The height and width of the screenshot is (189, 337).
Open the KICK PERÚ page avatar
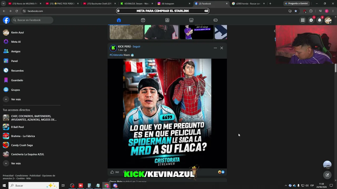pos(113,48)
